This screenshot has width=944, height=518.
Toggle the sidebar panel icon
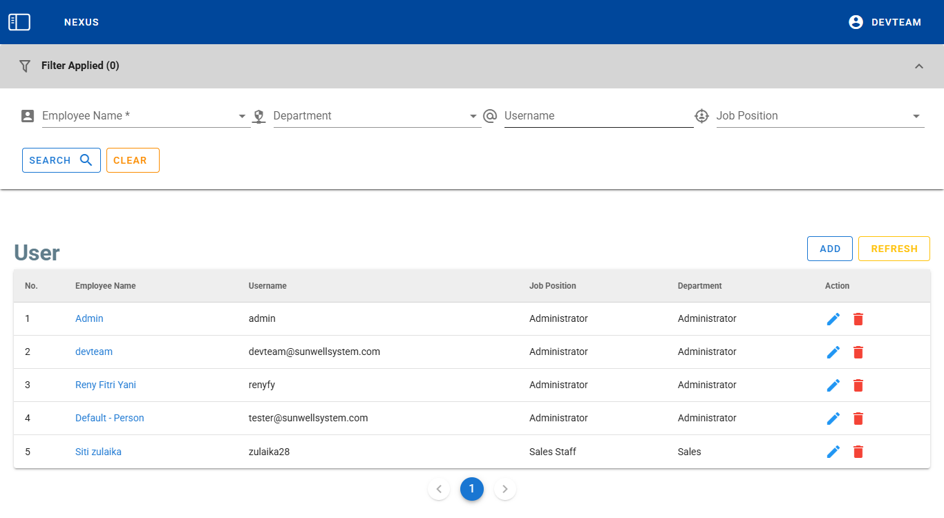pyautogui.click(x=19, y=22)
